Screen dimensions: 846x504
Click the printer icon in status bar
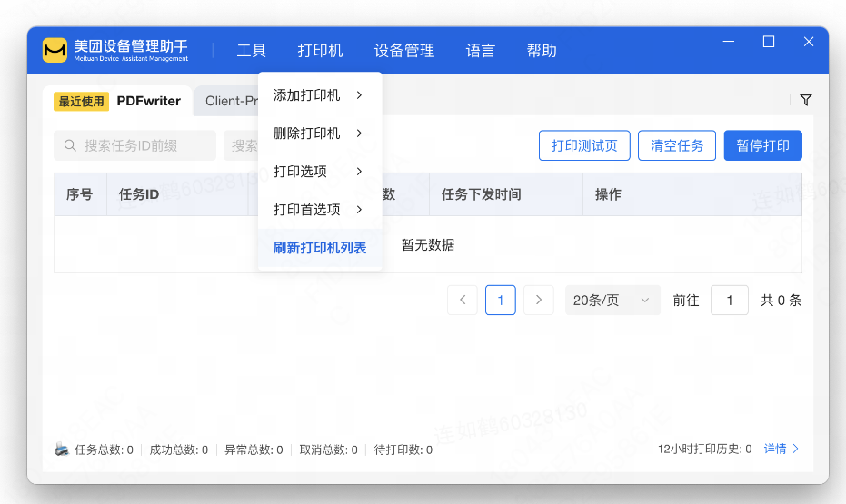tap(62, 449)
